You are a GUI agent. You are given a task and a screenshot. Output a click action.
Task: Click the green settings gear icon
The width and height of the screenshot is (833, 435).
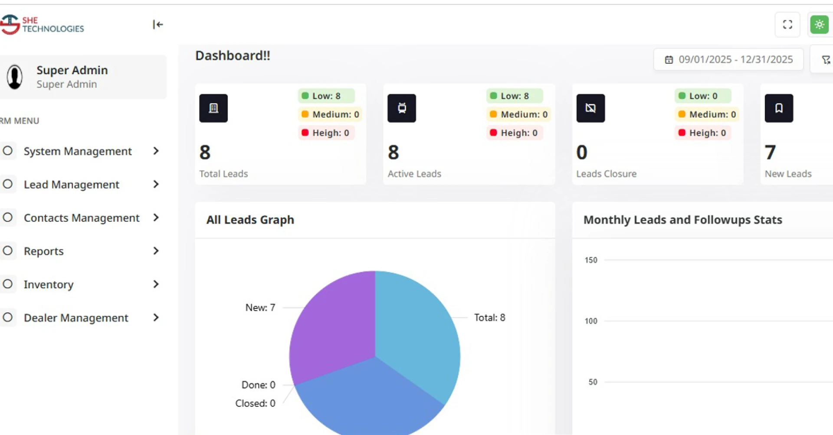pos(819,24)
